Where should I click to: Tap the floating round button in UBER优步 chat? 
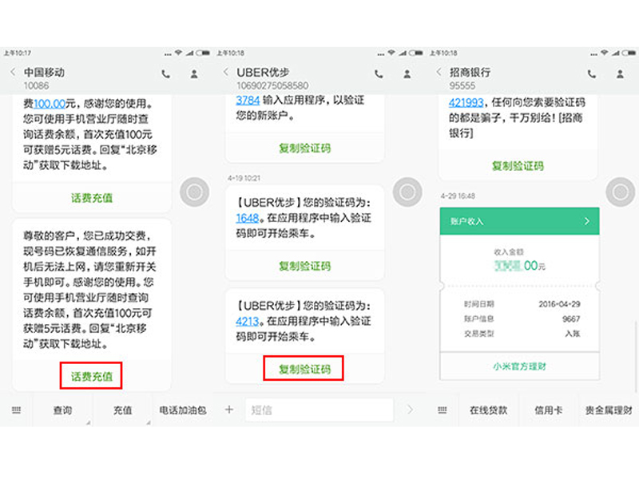[x=407, y=192]
